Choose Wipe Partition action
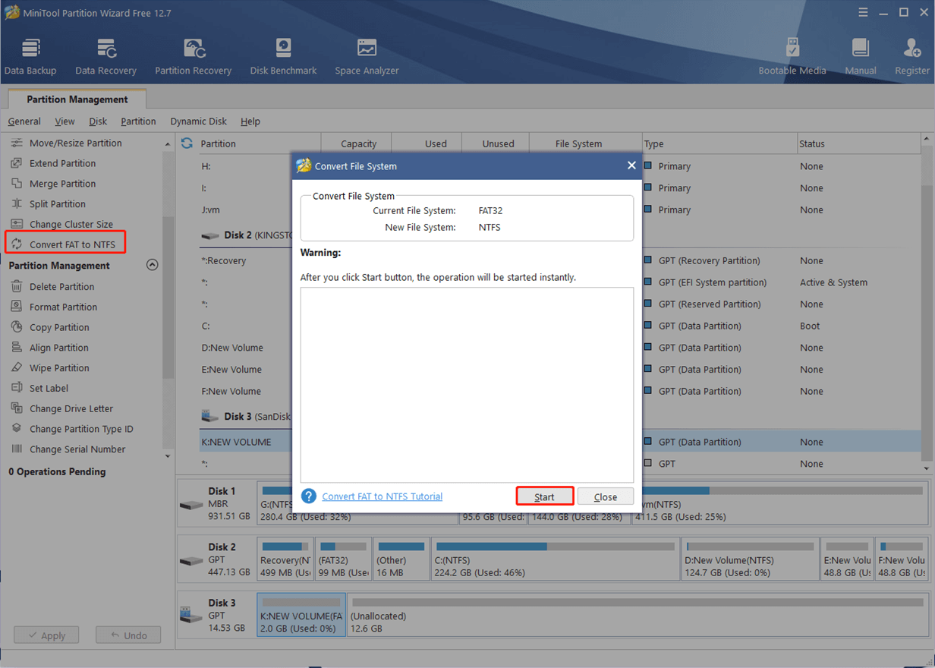Screen dimensions: 935x668 click(x=59, y=368)
